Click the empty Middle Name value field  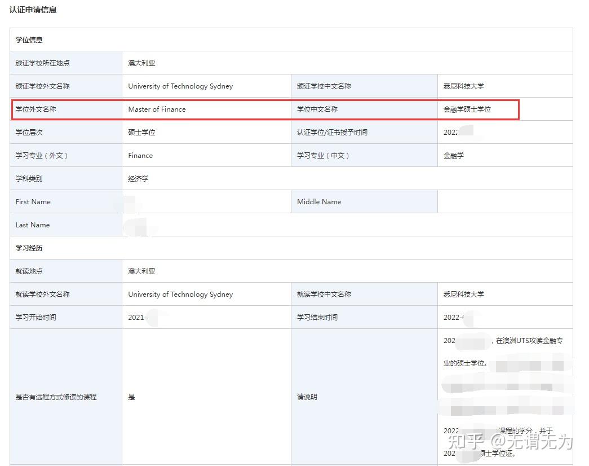[504, 202]
